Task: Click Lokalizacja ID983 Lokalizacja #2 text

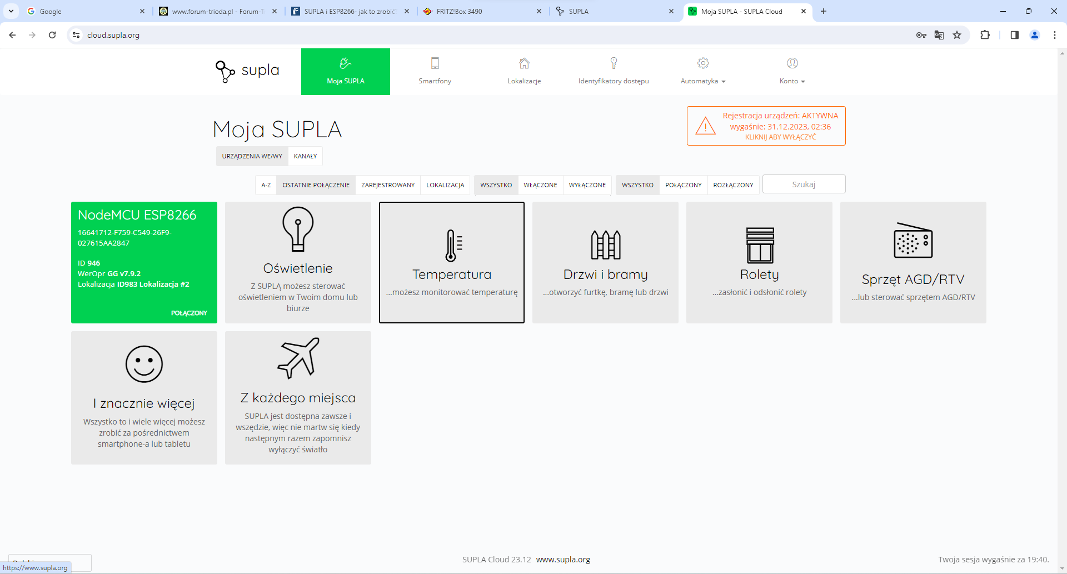Action: tap(133, 284)
